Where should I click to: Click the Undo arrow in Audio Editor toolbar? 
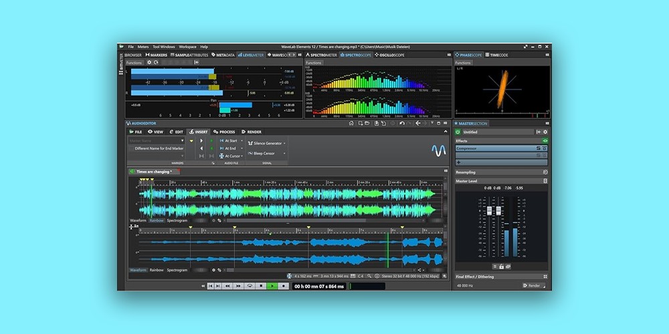pos(401,123)
